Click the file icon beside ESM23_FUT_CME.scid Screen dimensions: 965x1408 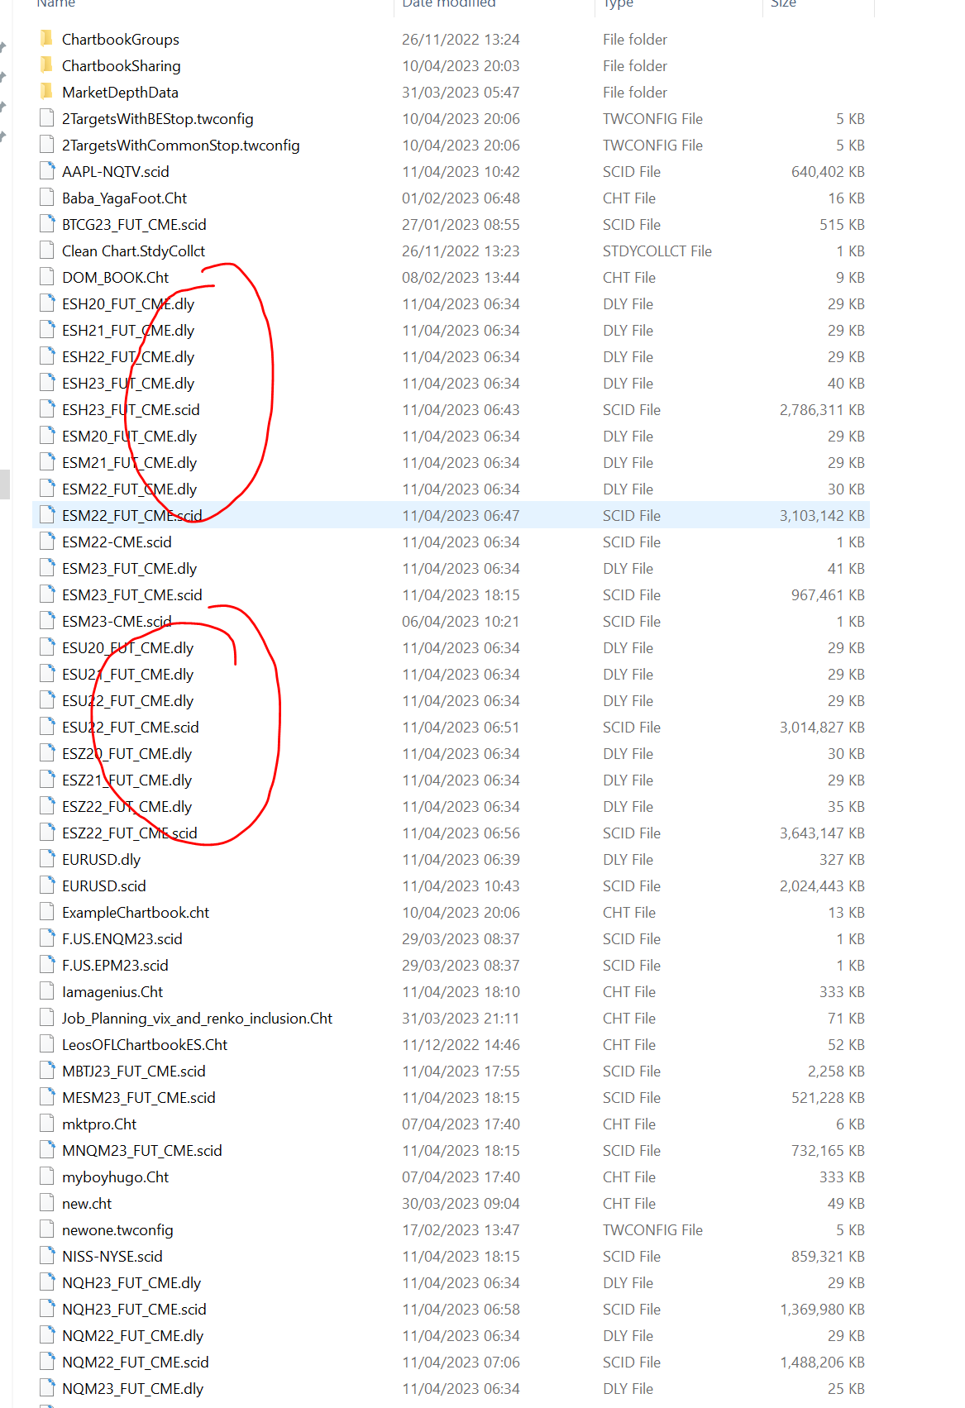(47, 594)
